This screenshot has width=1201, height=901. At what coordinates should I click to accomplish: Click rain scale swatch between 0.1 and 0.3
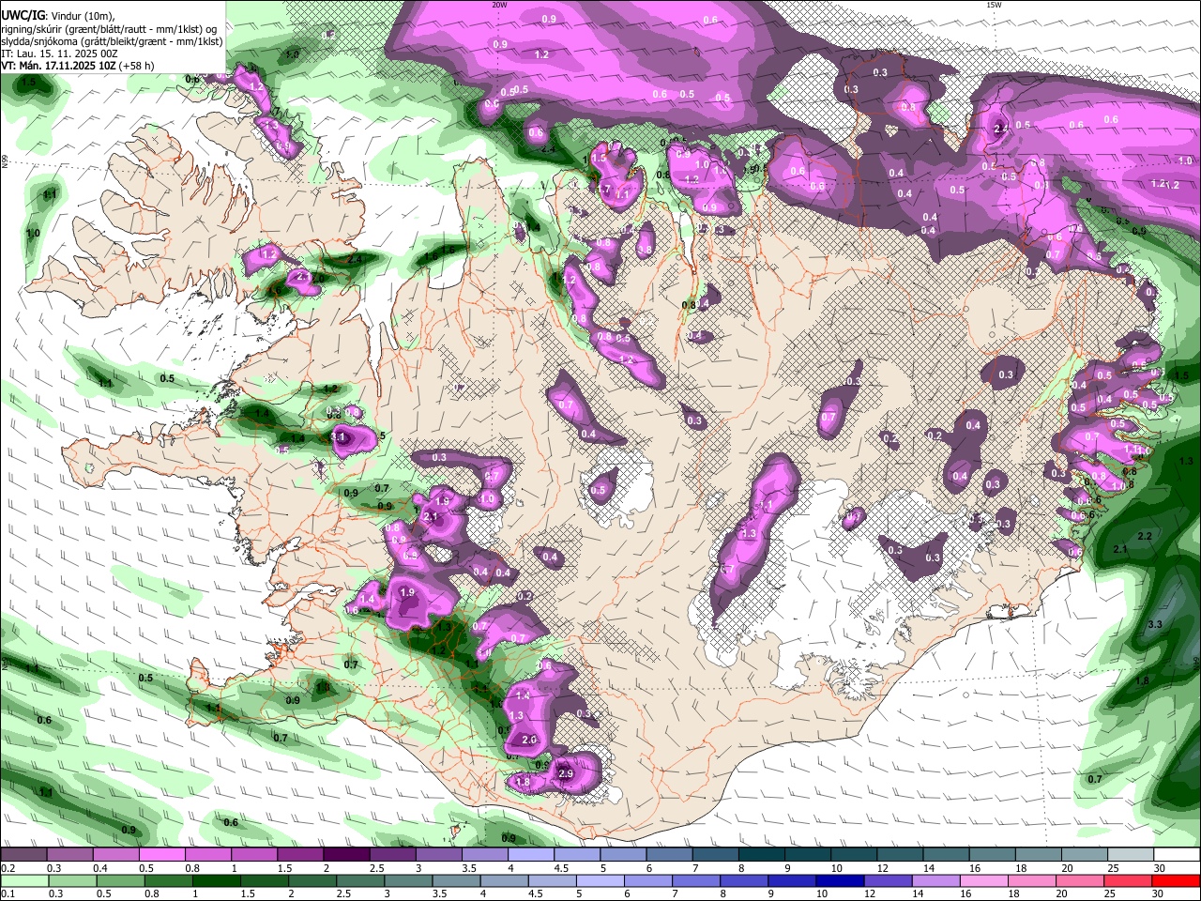[x=23, y=881]
